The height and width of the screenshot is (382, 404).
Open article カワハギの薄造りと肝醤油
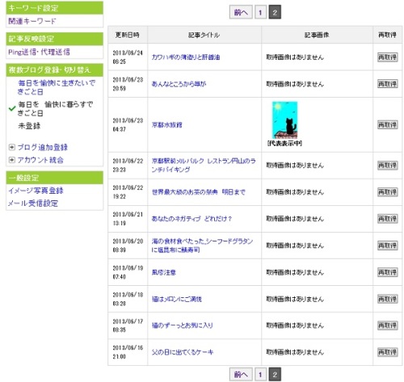click(x=186, y=57)
